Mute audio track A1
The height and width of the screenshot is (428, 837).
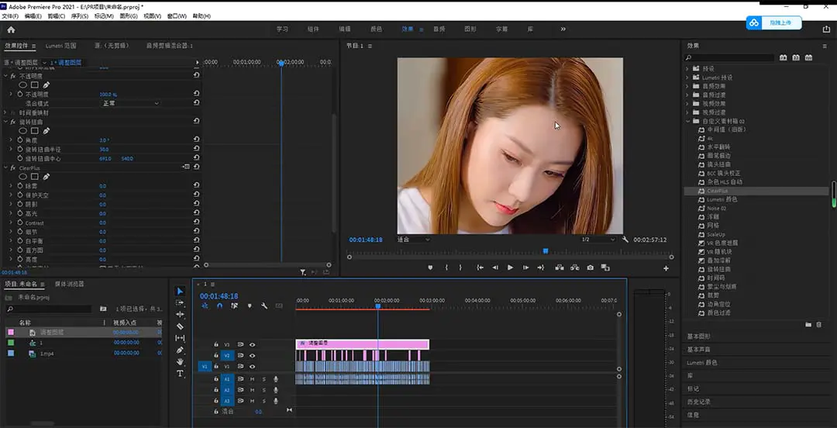tap(253, 378)
